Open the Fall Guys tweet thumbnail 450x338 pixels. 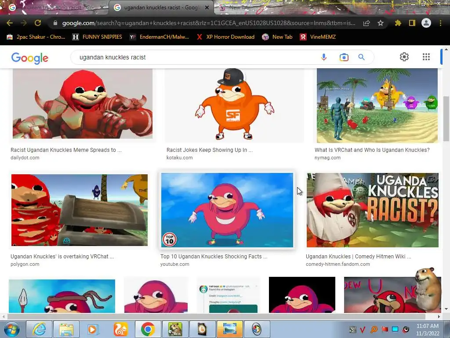[x=229, y=294]
